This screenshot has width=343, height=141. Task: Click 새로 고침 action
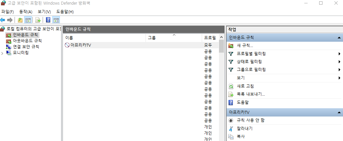coord(245,86)
